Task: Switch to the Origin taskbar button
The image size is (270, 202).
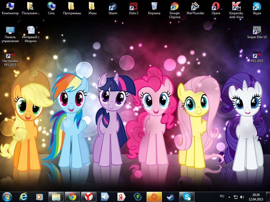Action: 154,197
